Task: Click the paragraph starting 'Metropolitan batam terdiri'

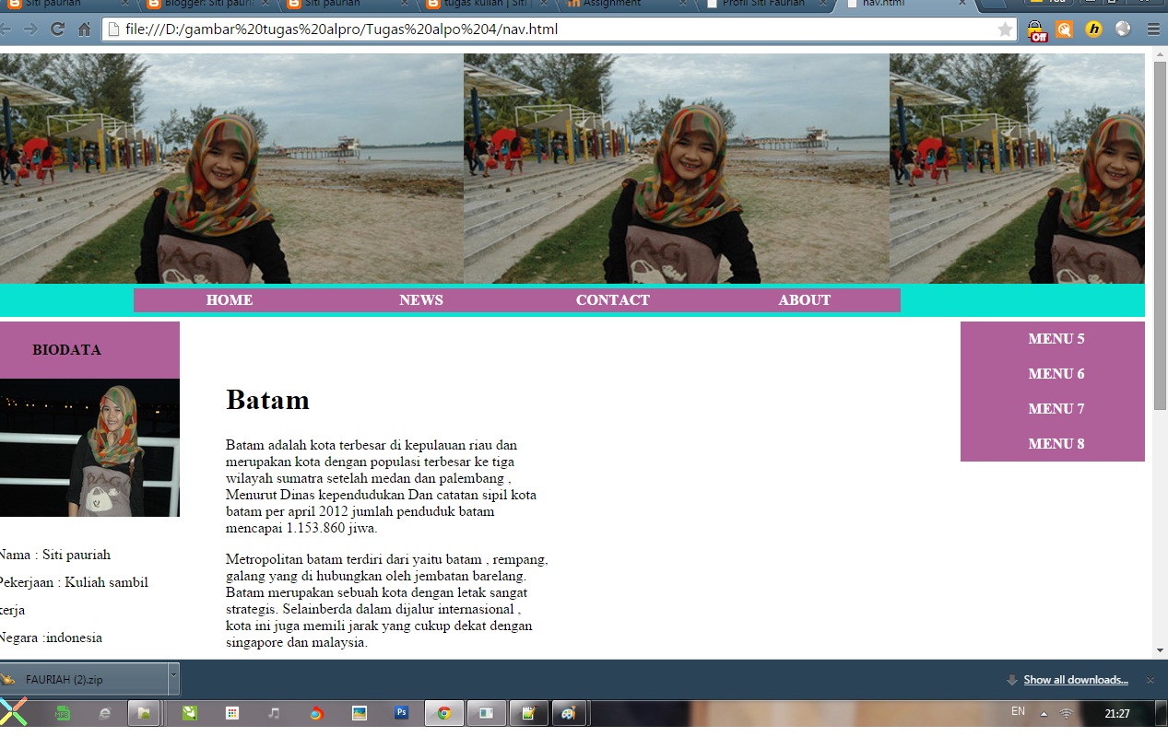Action: pos(387,601)
